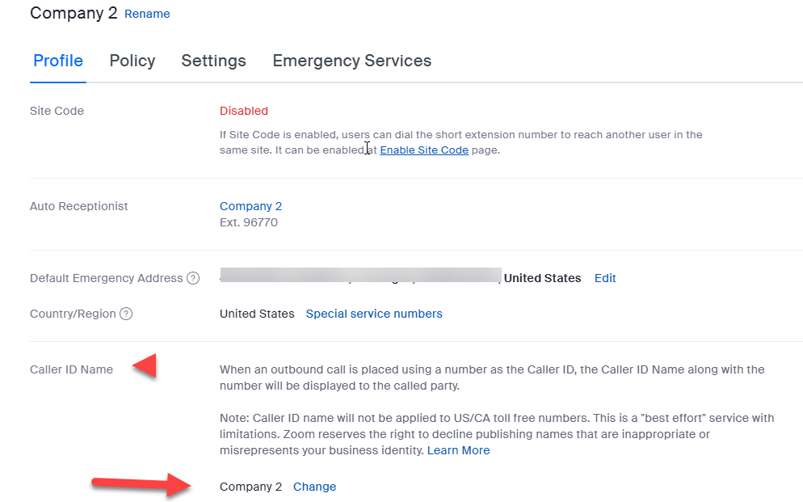803x502 pixels.
Task: Click the Caller ID Name label
Action: [x=71, y=369]
